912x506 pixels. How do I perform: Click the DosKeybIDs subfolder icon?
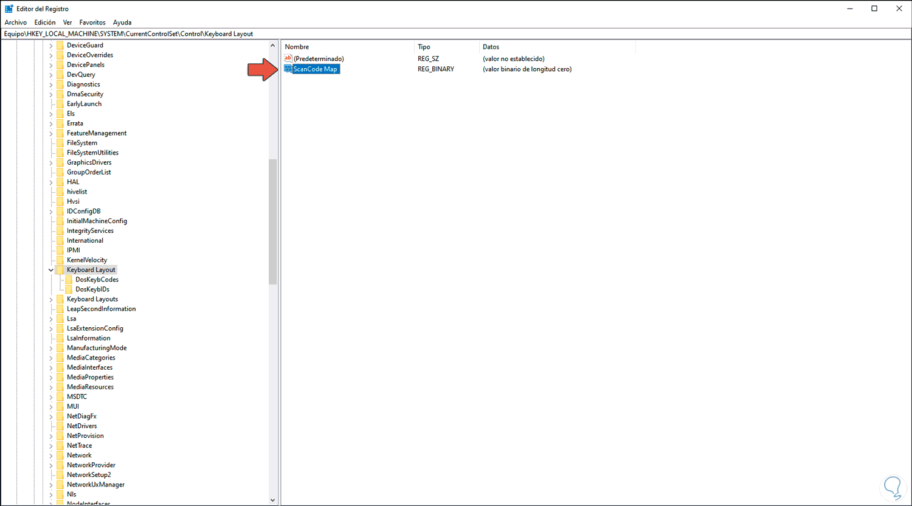(69, 289)
